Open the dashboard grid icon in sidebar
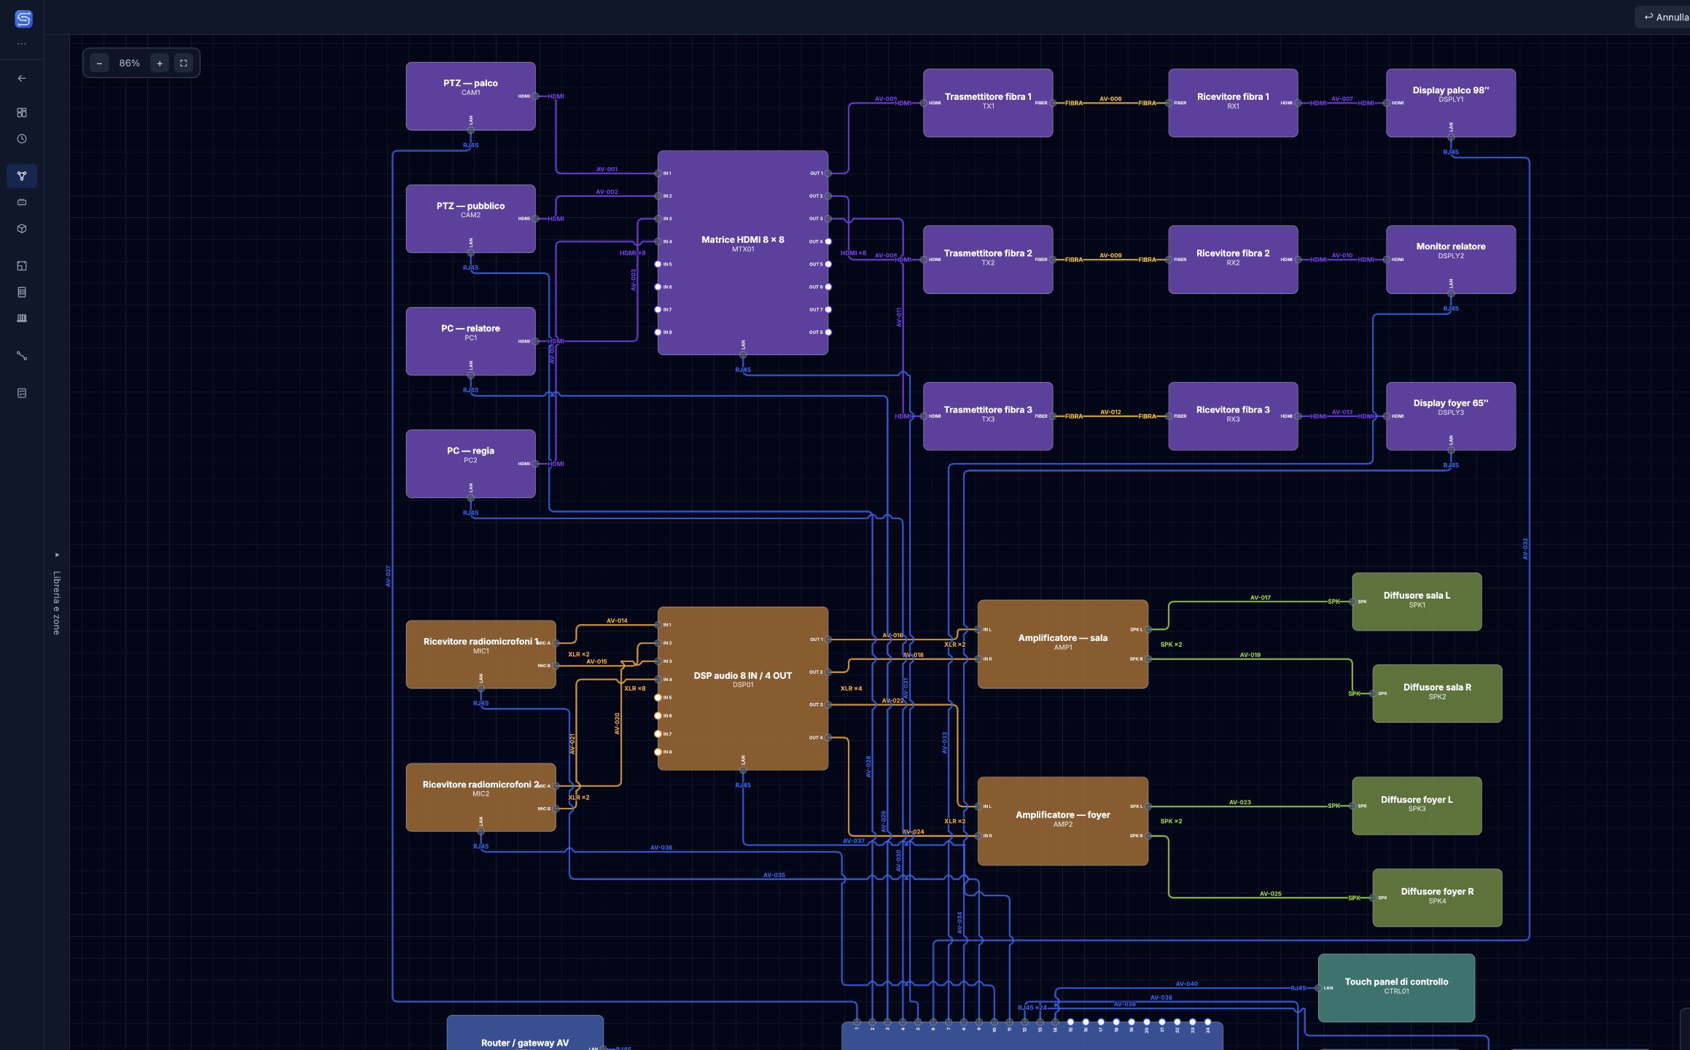The image size is (1690, 1050). click(x=22, y=112)
